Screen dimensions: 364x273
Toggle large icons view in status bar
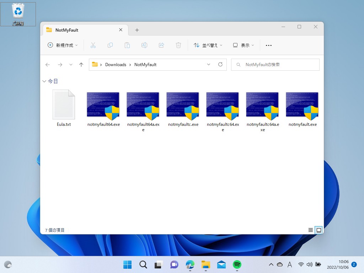[318, 230]
